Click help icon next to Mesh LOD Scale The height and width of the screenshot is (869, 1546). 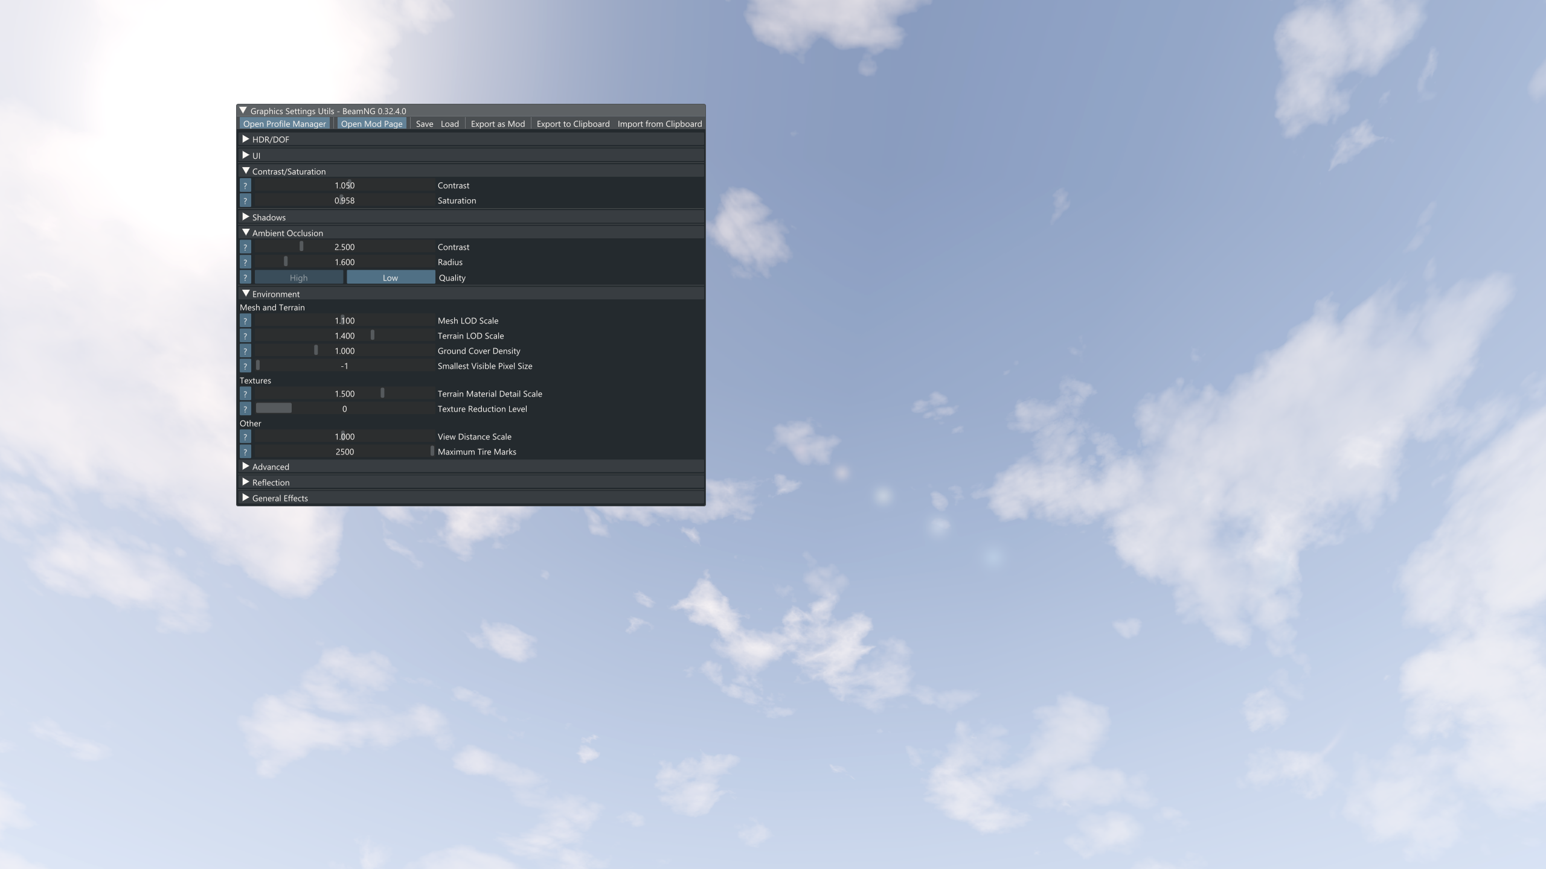coord(245,320)
